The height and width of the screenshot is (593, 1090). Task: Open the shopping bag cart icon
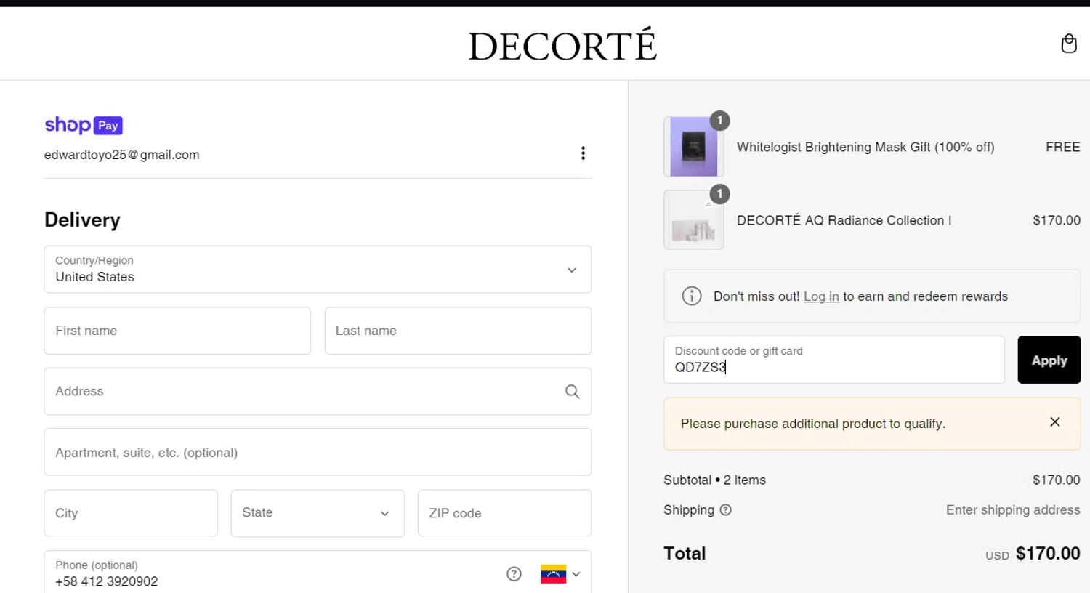tap(1068, 44)
